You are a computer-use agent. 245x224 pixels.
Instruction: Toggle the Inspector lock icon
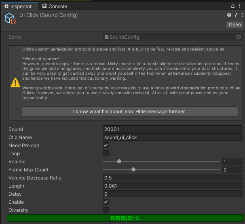232,6
